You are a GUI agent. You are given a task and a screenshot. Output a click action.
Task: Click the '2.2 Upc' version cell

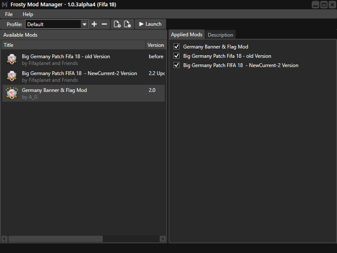point(157,73)
